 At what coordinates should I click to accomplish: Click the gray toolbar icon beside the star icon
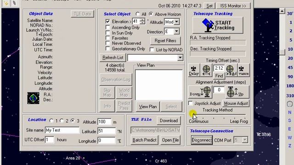[x=14, y=3]
